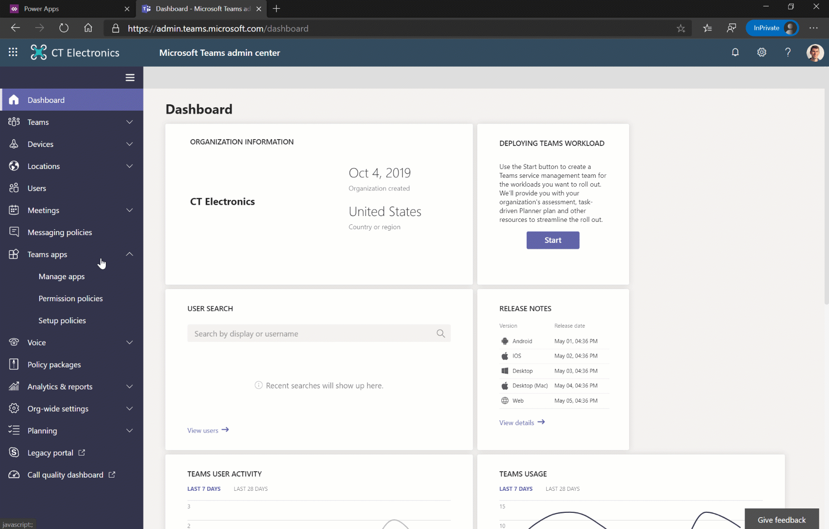Click the Analytics & reports chart icon
This screenshot has height=529, width=829.
(x=14, y=386)
